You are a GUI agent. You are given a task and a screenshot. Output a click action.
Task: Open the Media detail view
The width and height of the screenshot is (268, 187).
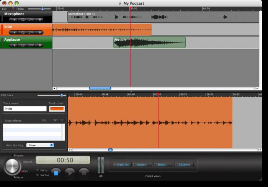[163, 165]
